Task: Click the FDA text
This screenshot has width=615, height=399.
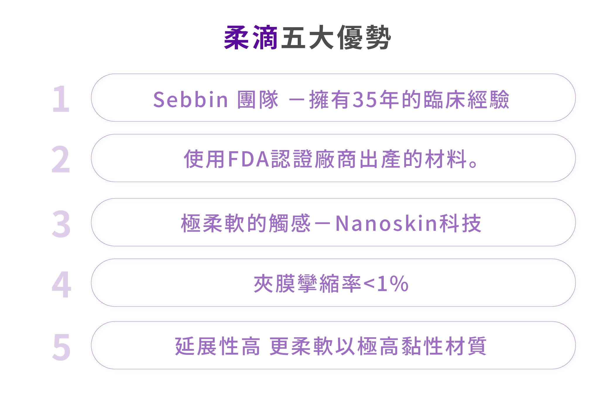Action: click(x=249, y=159)
